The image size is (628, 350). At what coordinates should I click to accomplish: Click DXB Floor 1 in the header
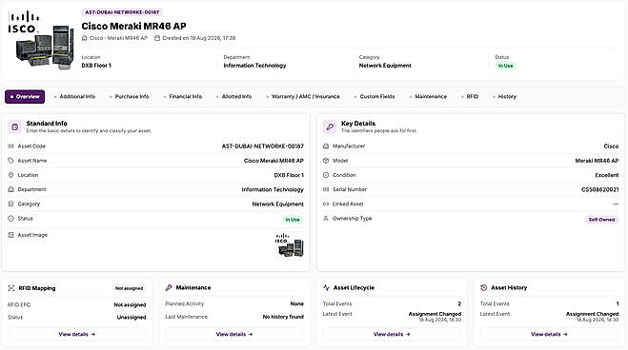pyautogui.click(x=96, y=66)
